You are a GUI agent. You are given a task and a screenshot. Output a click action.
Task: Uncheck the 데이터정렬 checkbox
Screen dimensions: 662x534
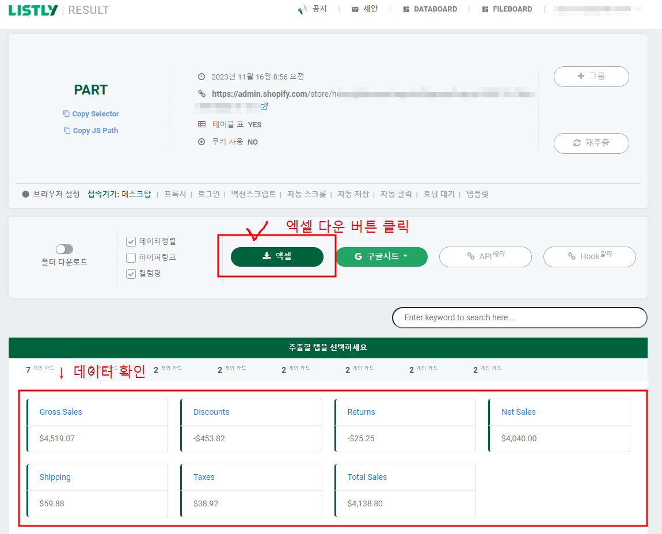click(131, 241)
